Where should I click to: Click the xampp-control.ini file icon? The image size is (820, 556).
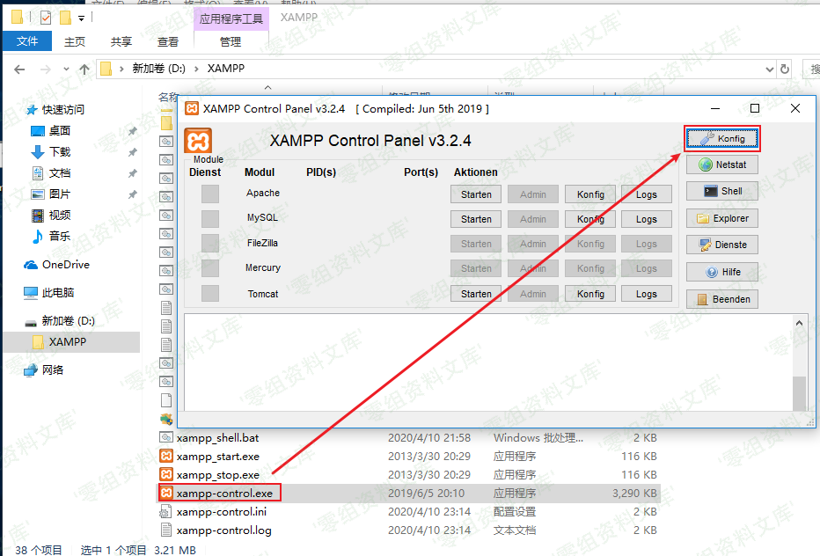pyautogui.click(x=166, y=511)
